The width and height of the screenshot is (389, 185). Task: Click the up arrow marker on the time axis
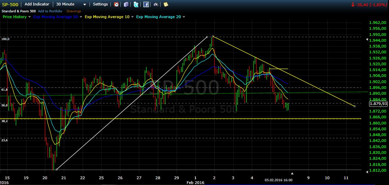[292, 174]
